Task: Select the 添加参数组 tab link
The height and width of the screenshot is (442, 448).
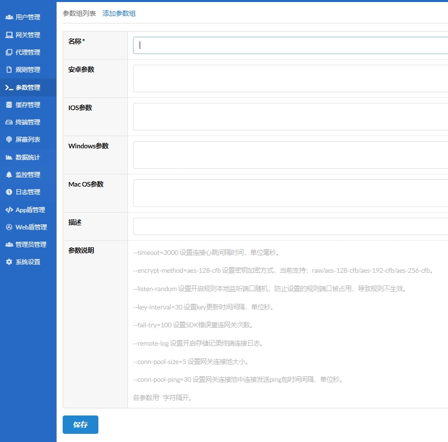Action: click(119, 14)
